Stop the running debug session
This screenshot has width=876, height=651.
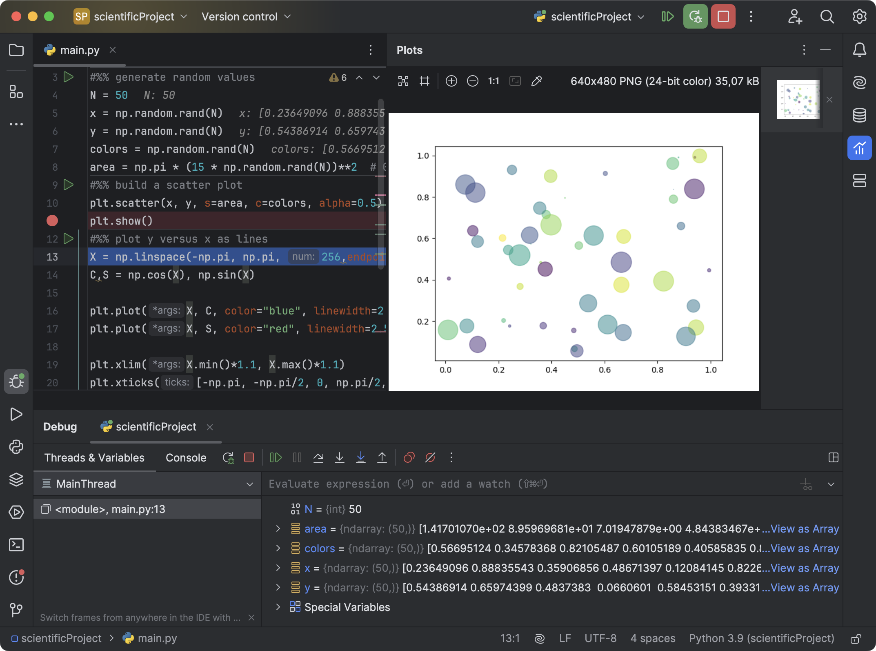point(249,457)
